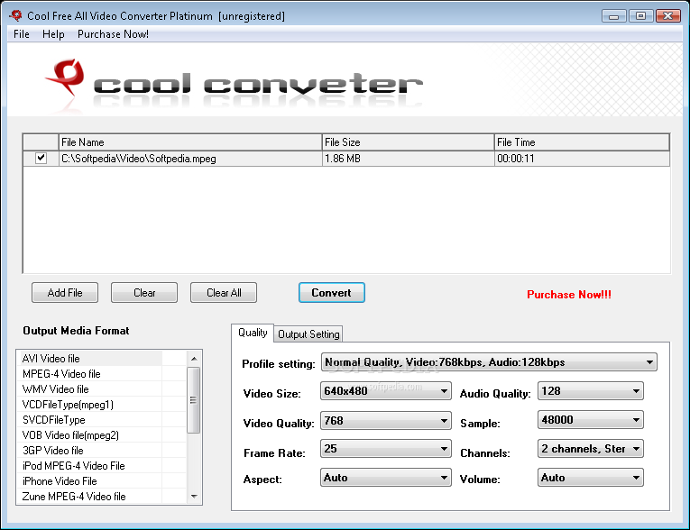Open the File menu

tap(21, 34)
